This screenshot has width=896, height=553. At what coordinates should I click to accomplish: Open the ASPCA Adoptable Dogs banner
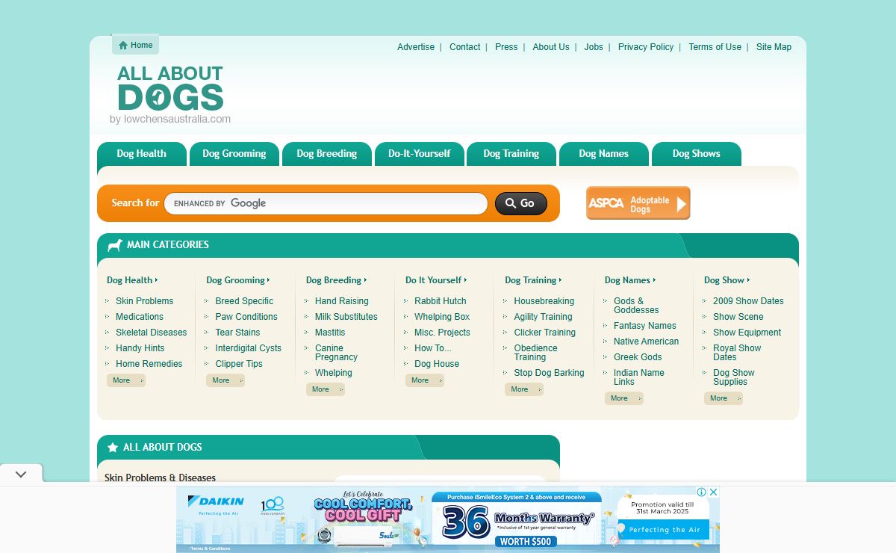click(x=638, y=203)
